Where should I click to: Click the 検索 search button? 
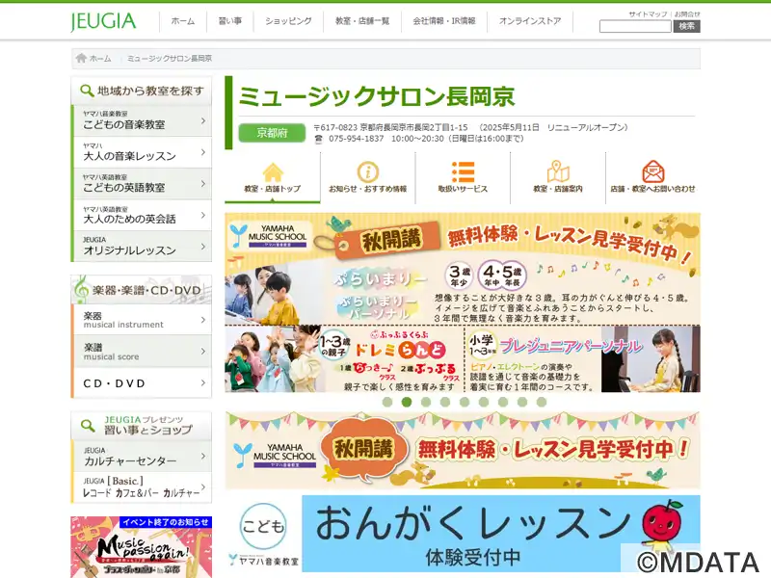coord(686,27)
